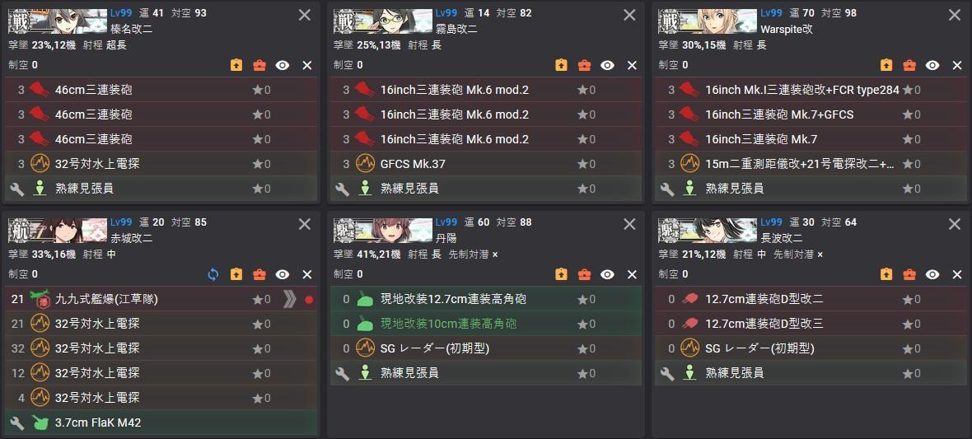Toggle the eye icon on 赤城改二 card
Image resolution: width=972 pixels, height=439 pixels.
tap(283, 275)
